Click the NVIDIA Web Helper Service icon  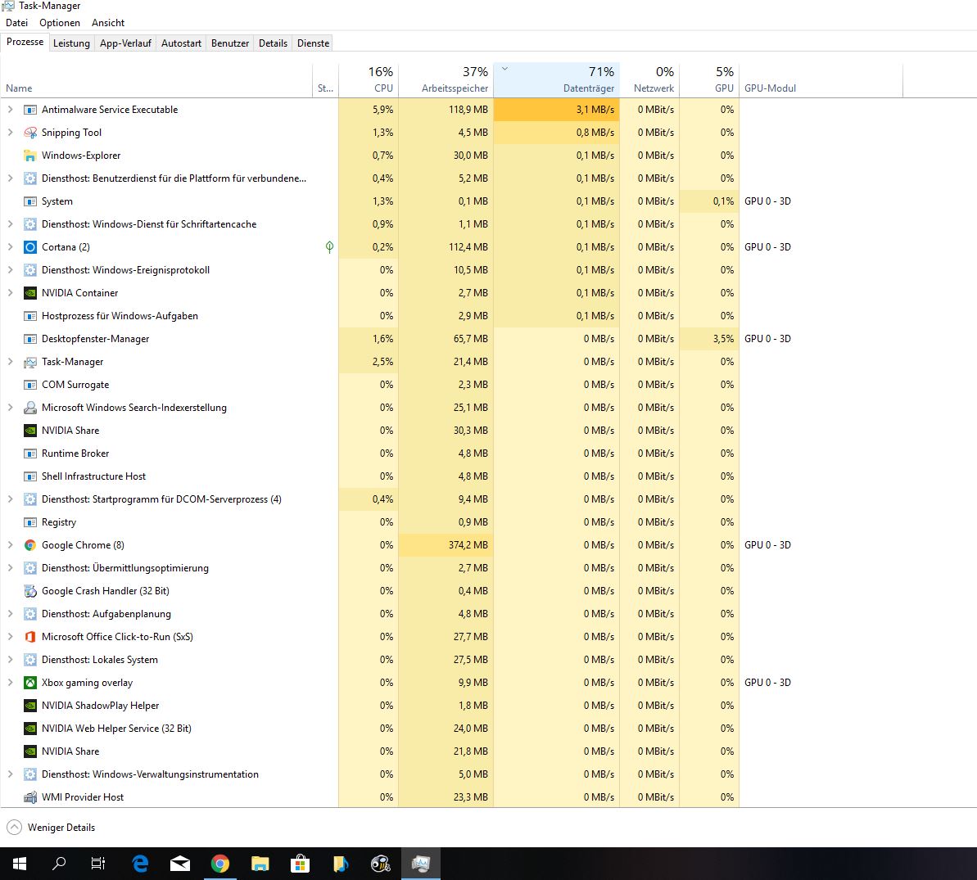click(x=30, y=729)
